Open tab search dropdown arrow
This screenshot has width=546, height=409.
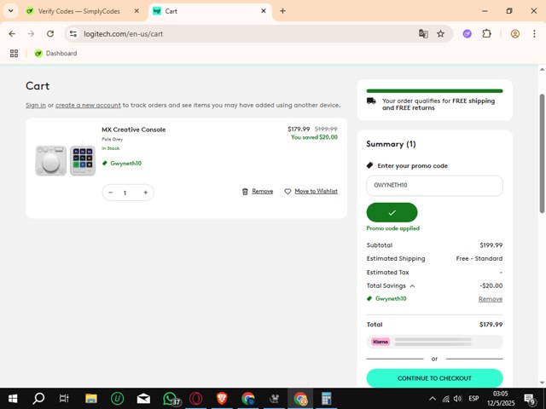tap(11, 11)
